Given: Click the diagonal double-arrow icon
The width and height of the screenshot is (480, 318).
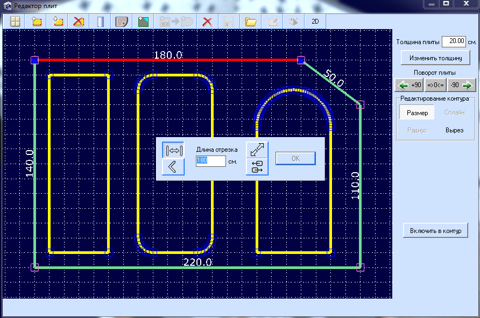Looking at the screenshot, I should pos(257,150).
